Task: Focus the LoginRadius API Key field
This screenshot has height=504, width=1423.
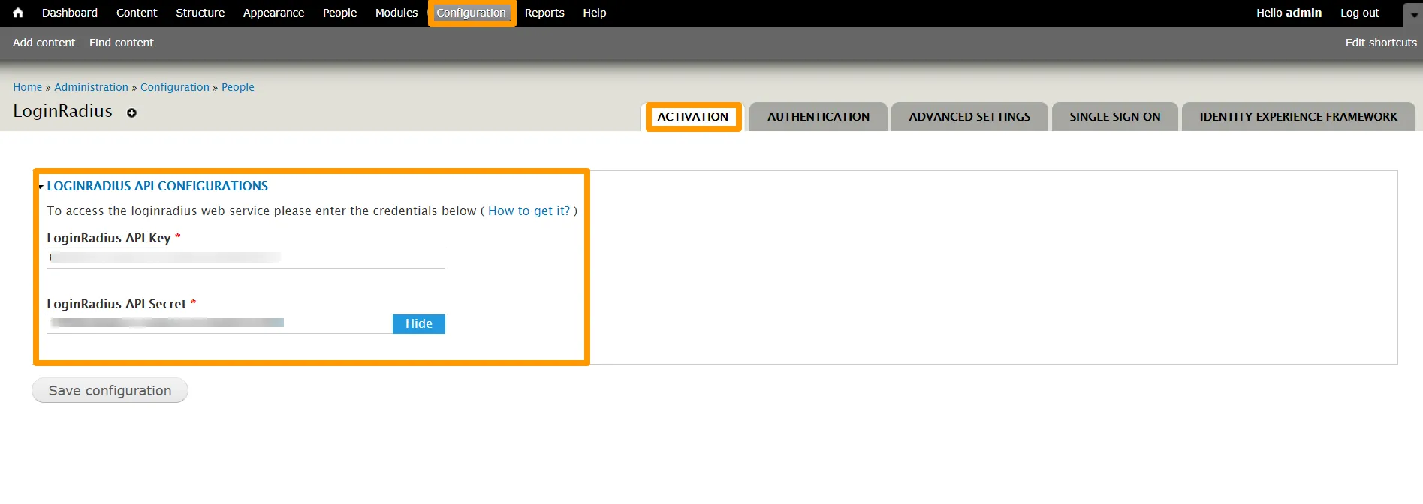Action: point(246,258)
